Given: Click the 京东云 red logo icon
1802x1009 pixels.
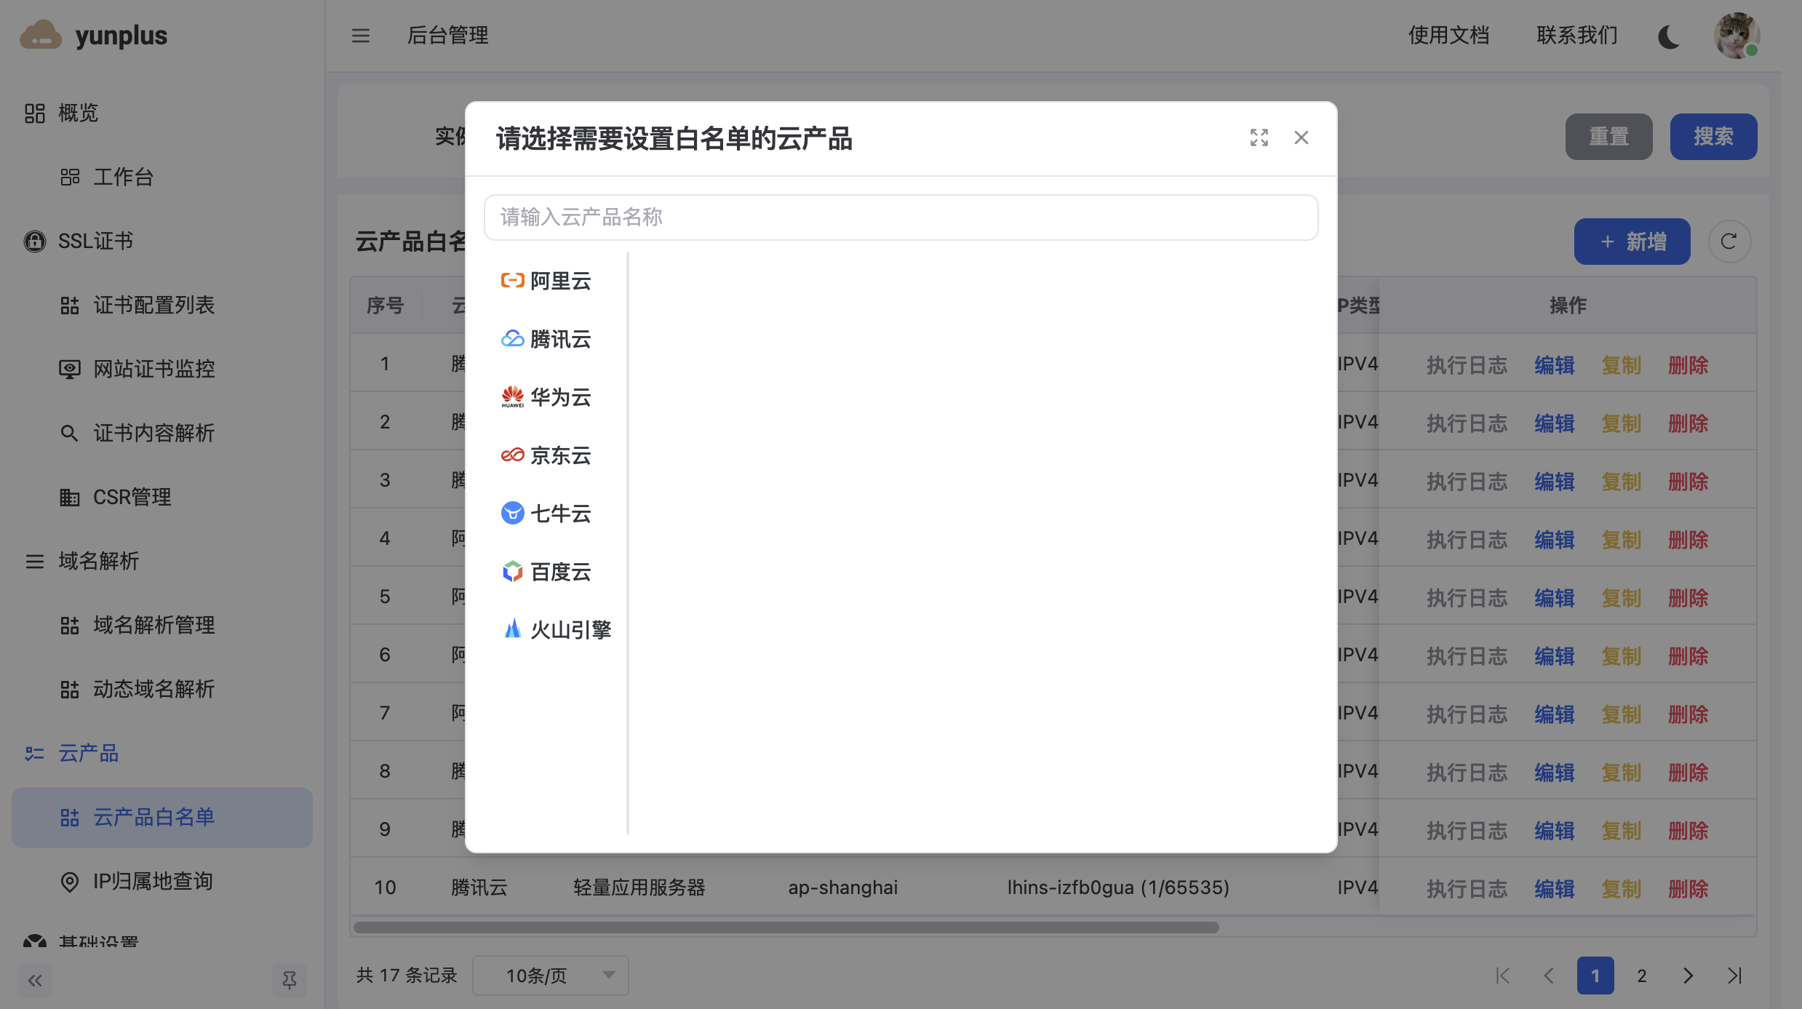Looking at the screenshot, I should pyautogui.click(x=512, y=455).
